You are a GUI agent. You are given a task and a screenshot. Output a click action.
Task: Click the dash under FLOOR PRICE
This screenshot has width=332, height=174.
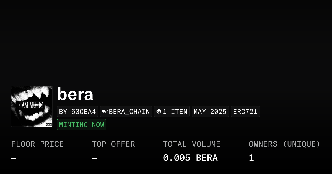coord(13,157)
